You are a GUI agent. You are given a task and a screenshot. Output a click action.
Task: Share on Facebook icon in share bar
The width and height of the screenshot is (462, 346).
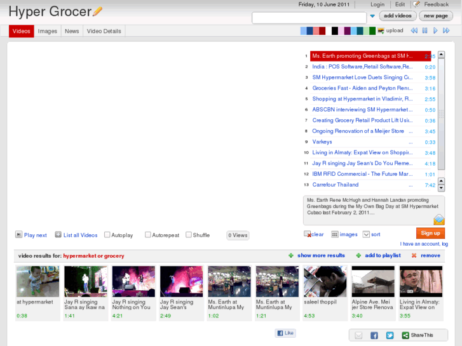(x=374, y=335)
